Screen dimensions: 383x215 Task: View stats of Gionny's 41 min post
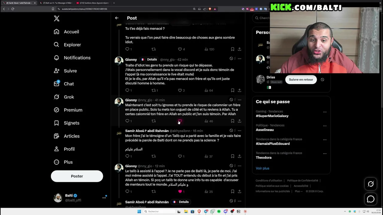[209, 121]
